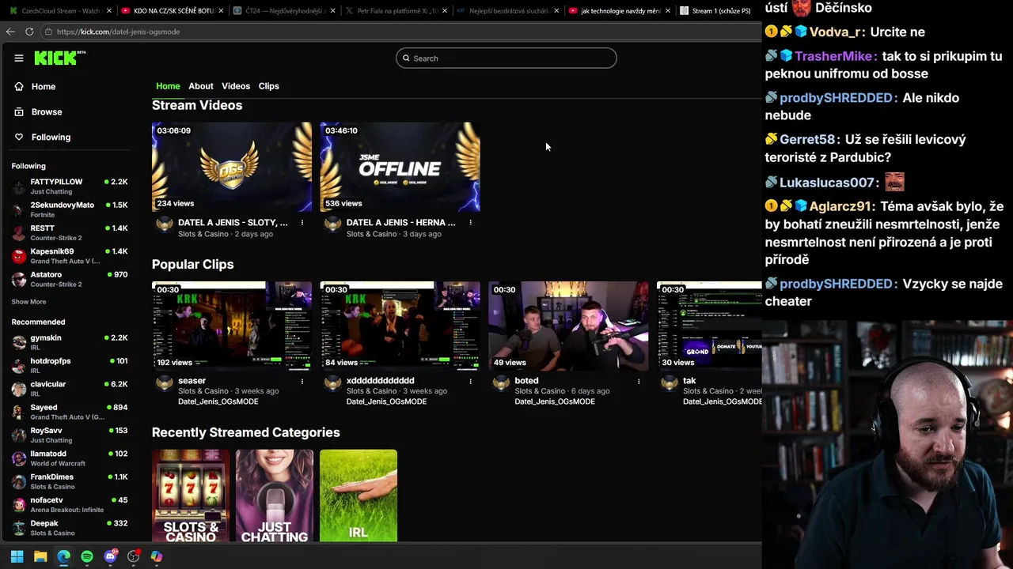Open Browse in the sidebar
Image resolution: width=1013 pixels, height=569 pixels.
[x=46, y=111]
